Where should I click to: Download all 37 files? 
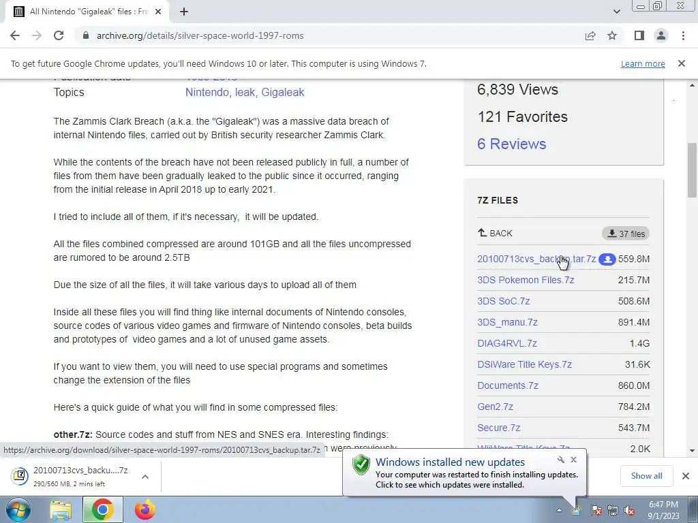[626, 234]
